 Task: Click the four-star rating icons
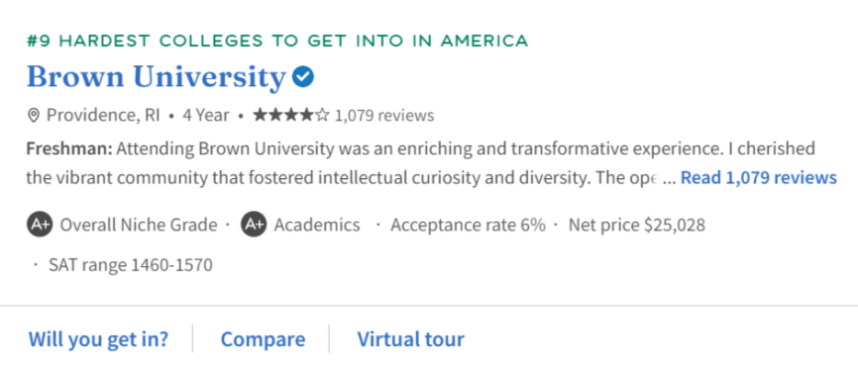[291, 115]
